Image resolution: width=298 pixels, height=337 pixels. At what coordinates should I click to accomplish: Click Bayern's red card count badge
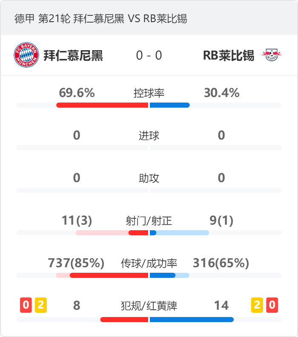tap(26, 305)
